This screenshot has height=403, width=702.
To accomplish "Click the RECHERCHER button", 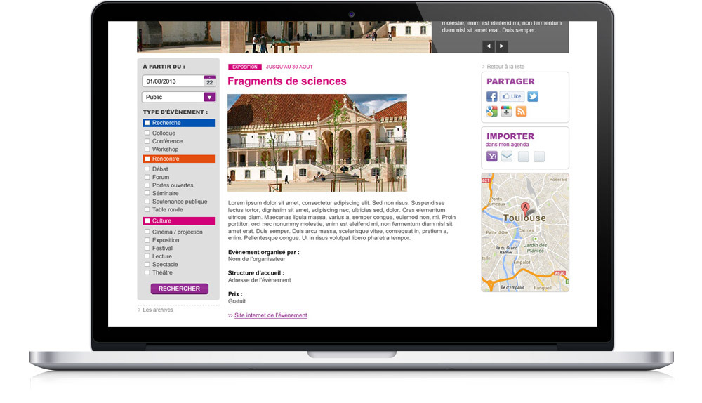I will click(x=180, y=289).
